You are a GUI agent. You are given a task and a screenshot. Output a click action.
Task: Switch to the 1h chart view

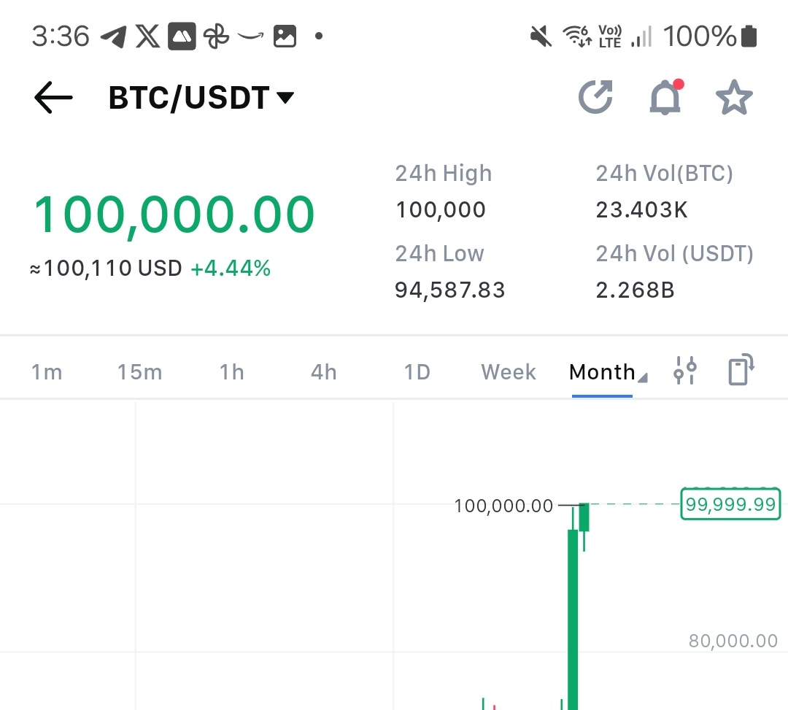pos(231,372)
